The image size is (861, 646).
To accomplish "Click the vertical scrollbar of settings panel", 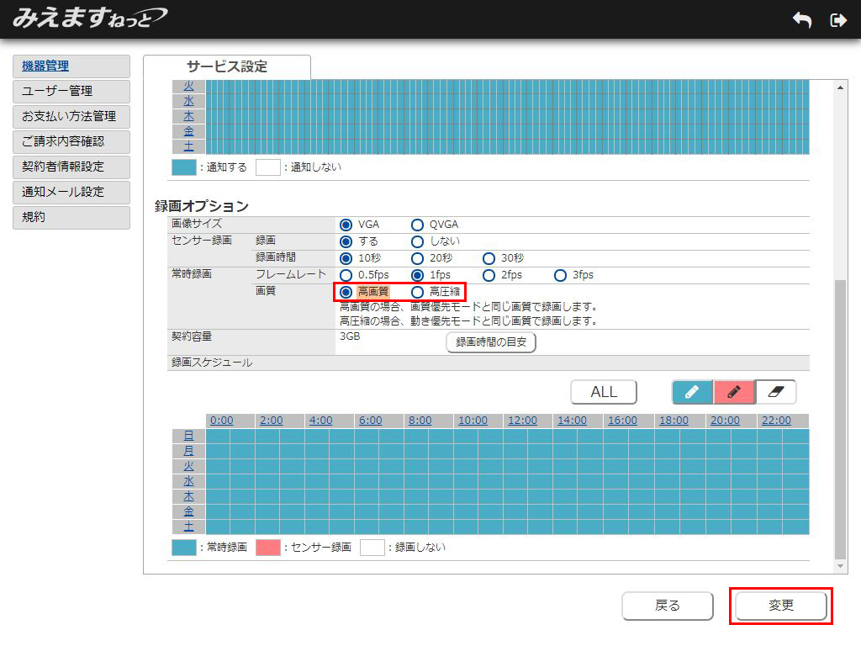I will pyautogui.click(x=840, y=421).
